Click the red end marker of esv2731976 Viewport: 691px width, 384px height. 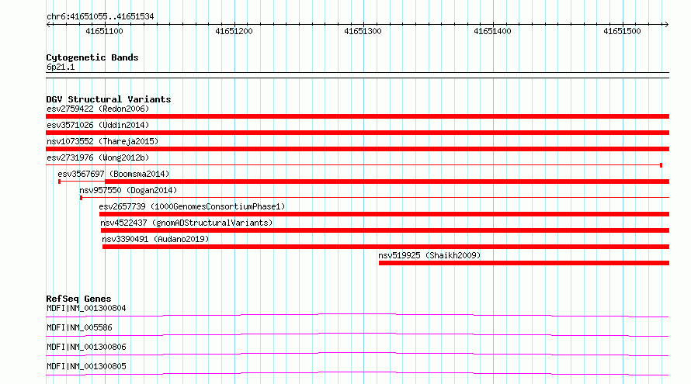[661, 165]
